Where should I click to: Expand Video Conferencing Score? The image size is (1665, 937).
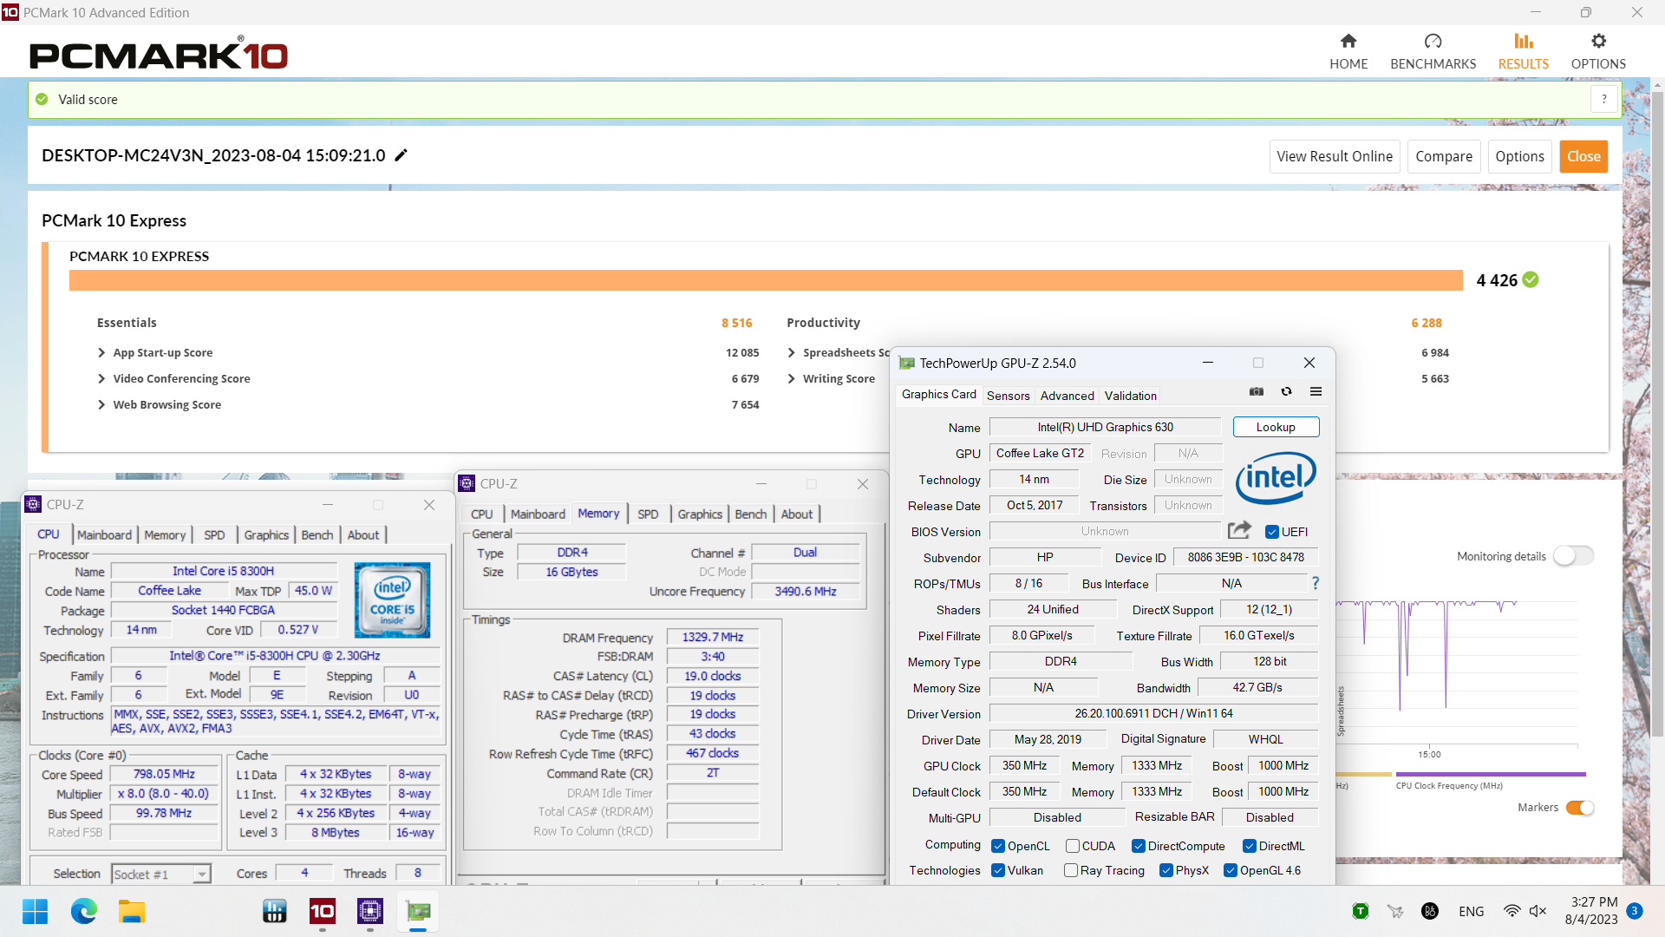tap(102, 378)
